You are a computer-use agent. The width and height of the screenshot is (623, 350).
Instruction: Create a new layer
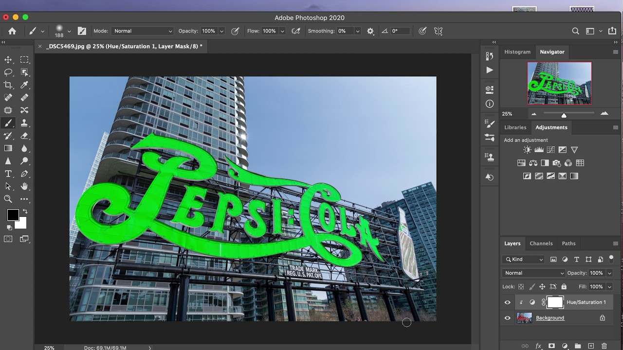click(x=591, y=346)
